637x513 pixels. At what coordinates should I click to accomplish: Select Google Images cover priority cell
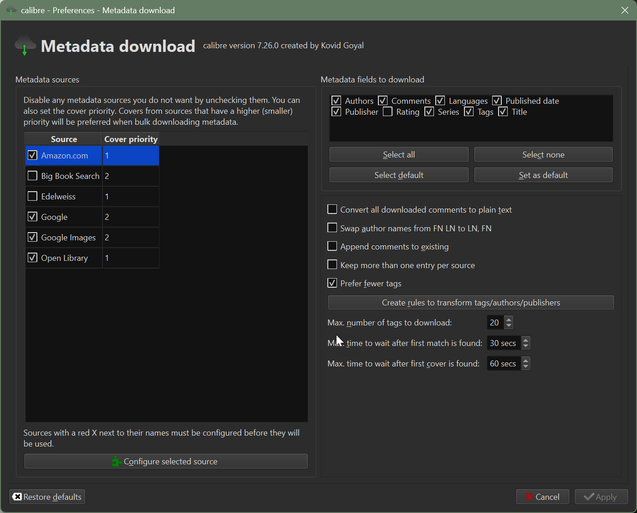(x=131, y=237)
